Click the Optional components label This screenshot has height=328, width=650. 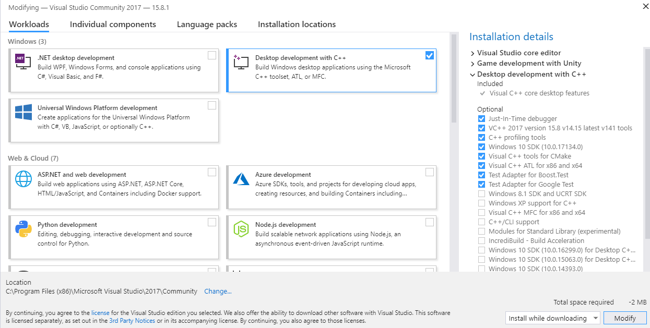pos(490,110)
